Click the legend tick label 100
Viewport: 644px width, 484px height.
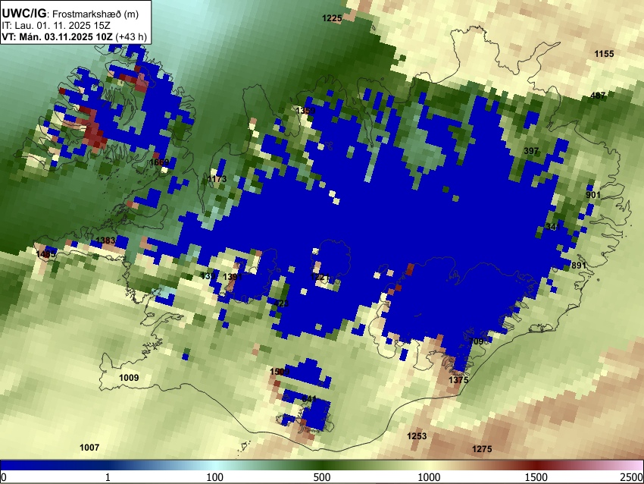pos(215,477)
